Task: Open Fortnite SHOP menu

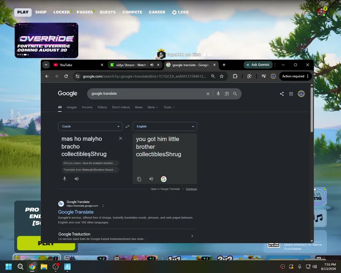Action: (41, 12)
